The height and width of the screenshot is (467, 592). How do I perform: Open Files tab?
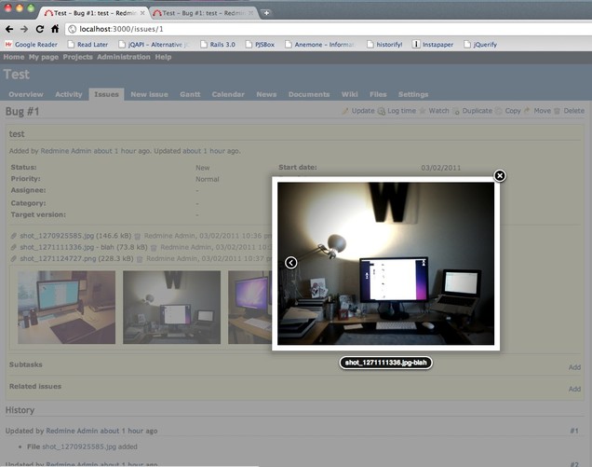(378, 94)
